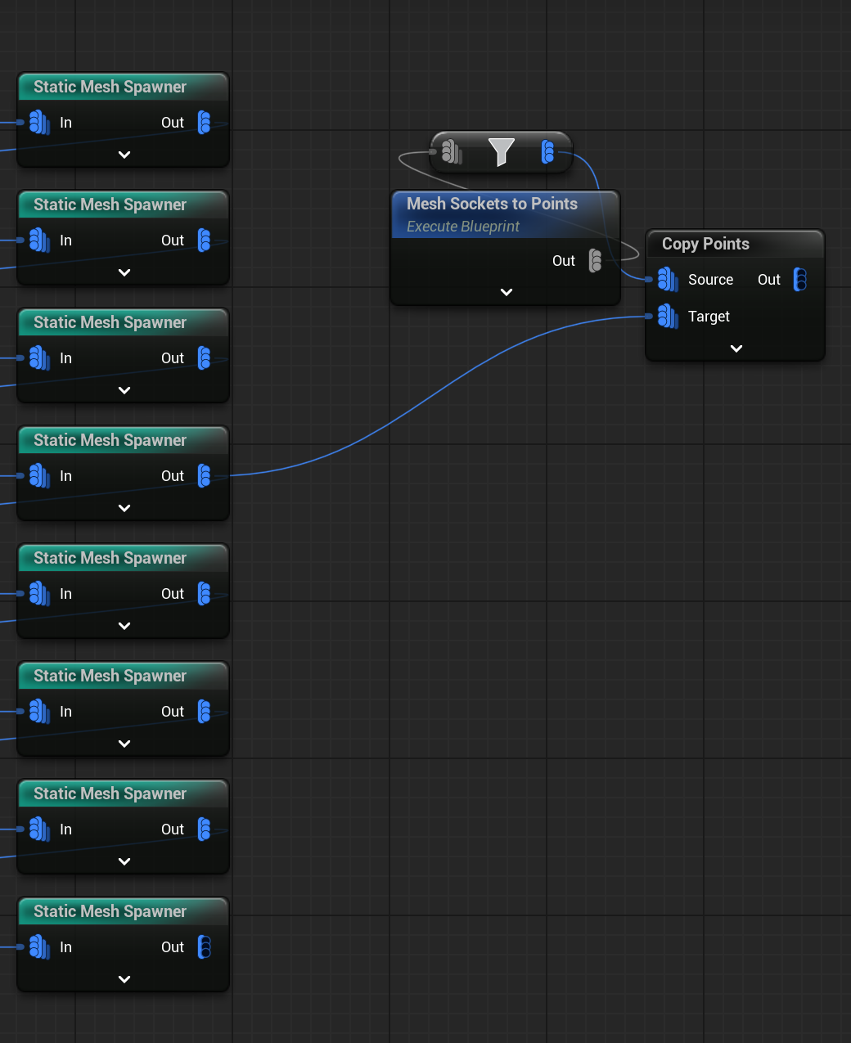Select the blue output pin of the filter node
The height and width of the screenshot is (1043, 851).
[x=548, y=151]
